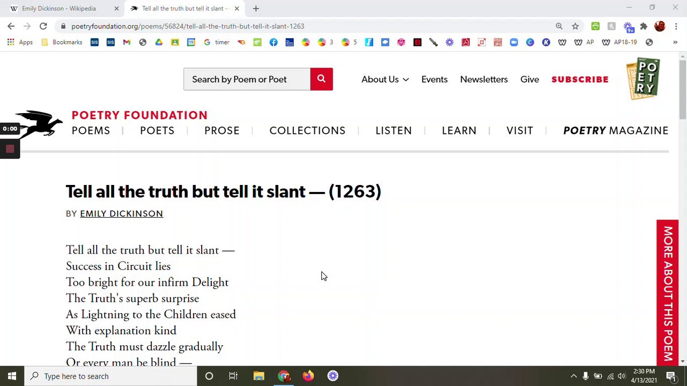This screenshot has height=386, width=687.
Task: Open the LEARN navigation menu
Action: point(459,131)
